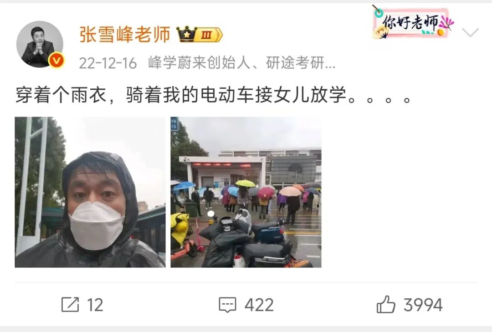
Task: Click the 峰学蔚来创始人 bio description
Action: [199, 63]
